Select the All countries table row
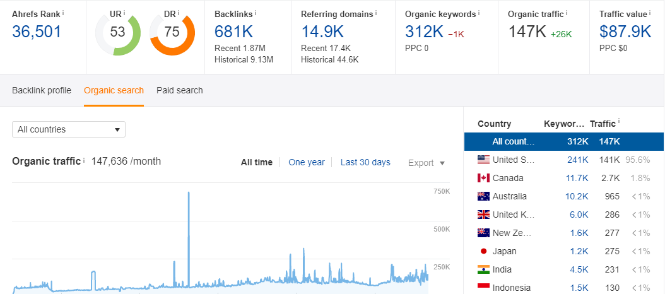Screen dimensions: 665x294 (564, 142)
